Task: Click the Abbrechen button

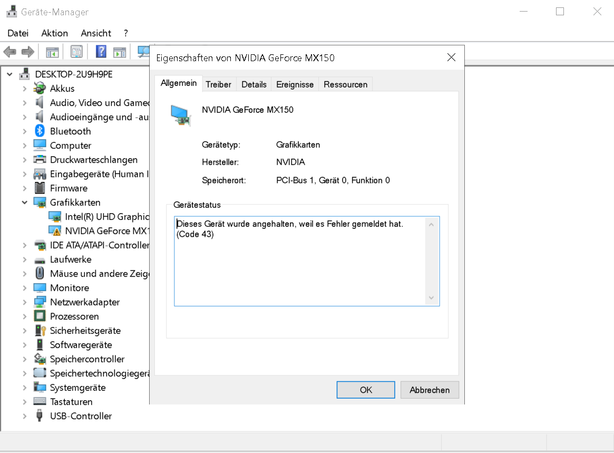Action: coord(430,390)
